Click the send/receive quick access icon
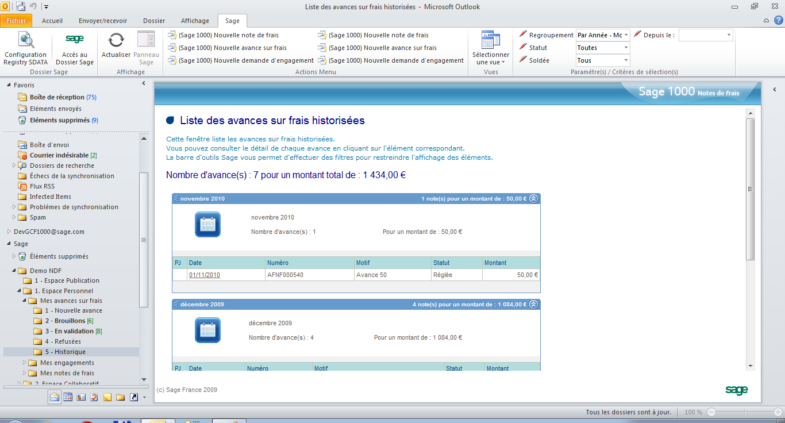This screenshot has width=785, height=423. coord(21,6)
